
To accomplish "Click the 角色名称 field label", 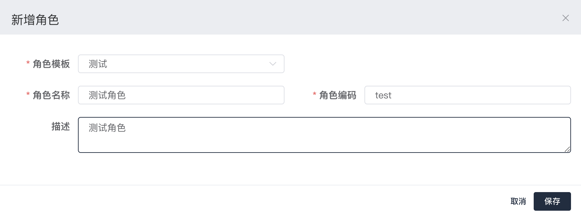I will point(51,95).
